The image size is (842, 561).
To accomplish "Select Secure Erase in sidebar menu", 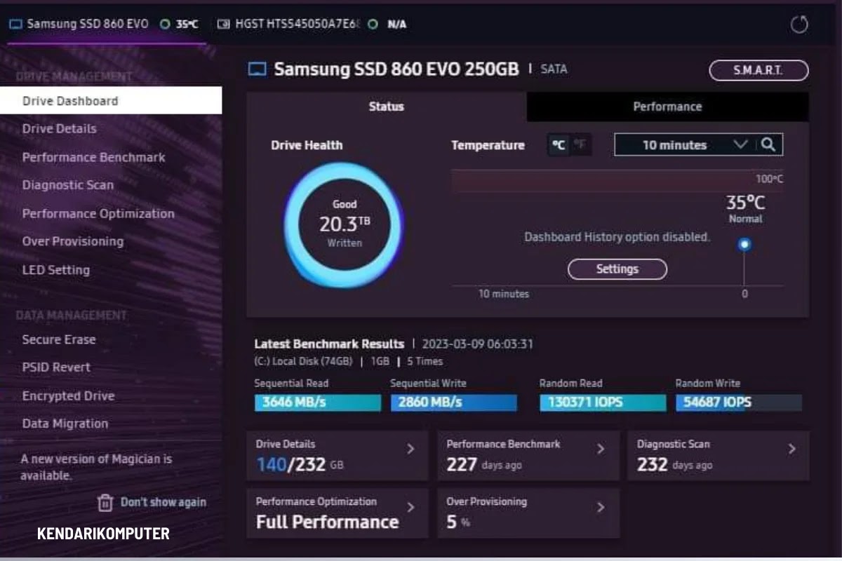I will (x=59, y=339).
